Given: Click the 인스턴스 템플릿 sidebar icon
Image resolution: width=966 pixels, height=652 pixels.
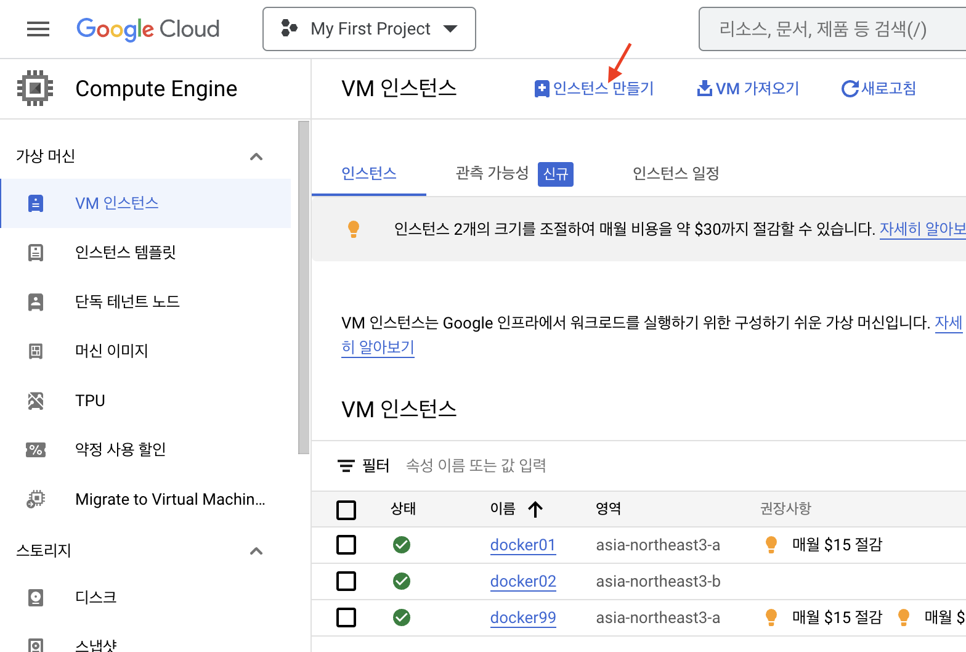Looking at the screenshot, I should click(x=36, y=253).
